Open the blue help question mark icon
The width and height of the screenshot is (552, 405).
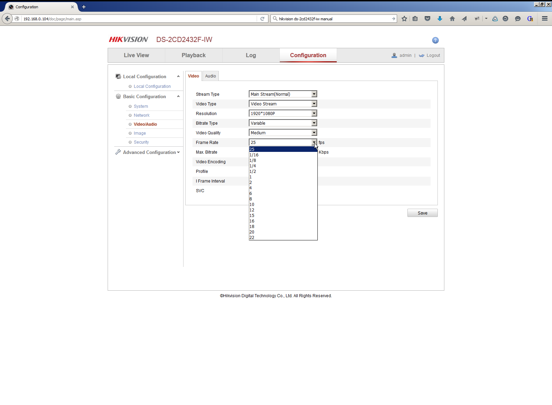tap(435, 40)
